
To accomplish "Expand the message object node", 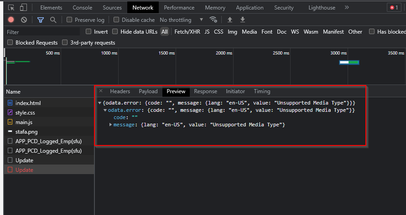I will [x=110, y=125].
